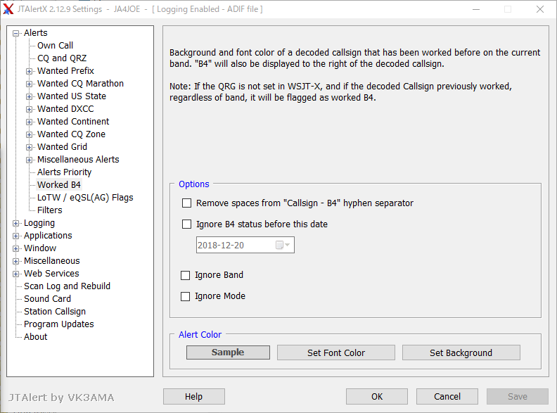Open Wanted CQ Zone settings
Image resolution: width=557 pixels, height=413 pixels.
point(72,134)
